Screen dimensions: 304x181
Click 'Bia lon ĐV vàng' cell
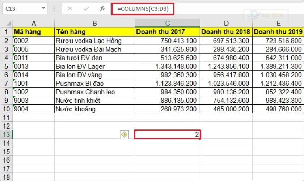pos(94,75)
